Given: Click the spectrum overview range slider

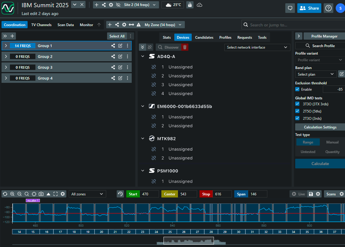Looking at the screenshot, I should click(x=189, y=241).
